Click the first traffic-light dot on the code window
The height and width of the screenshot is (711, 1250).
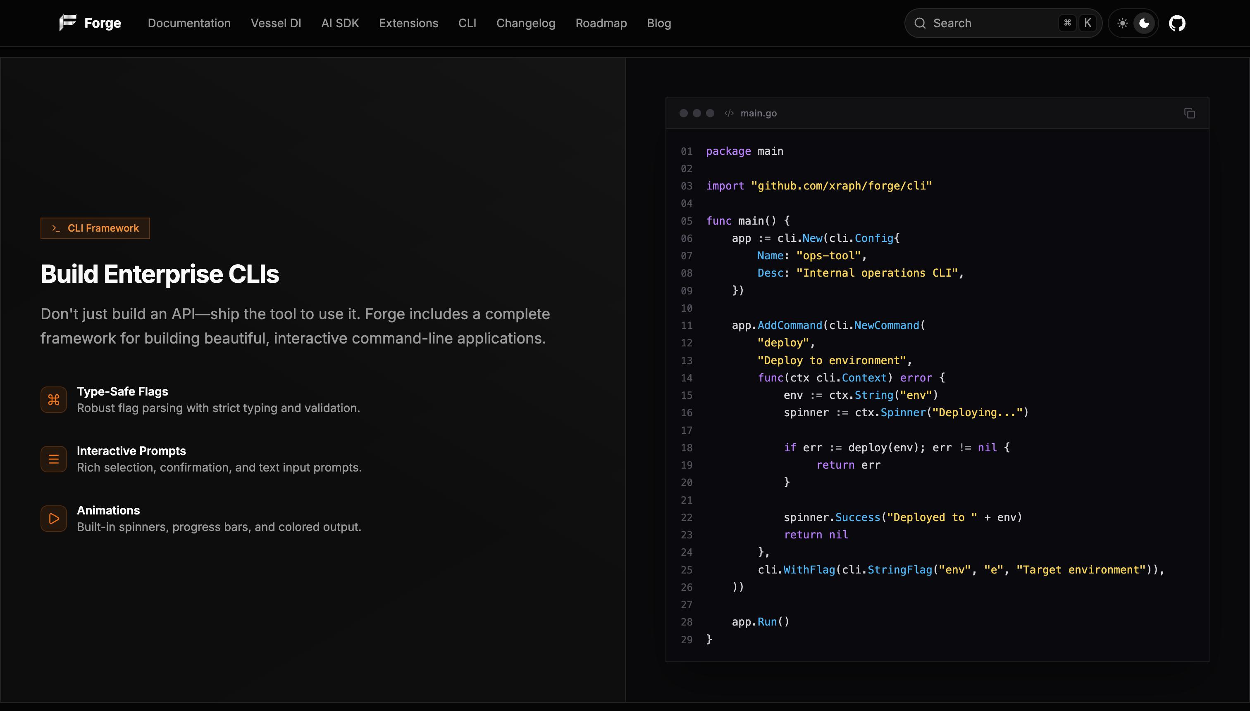tap(683, 113)
